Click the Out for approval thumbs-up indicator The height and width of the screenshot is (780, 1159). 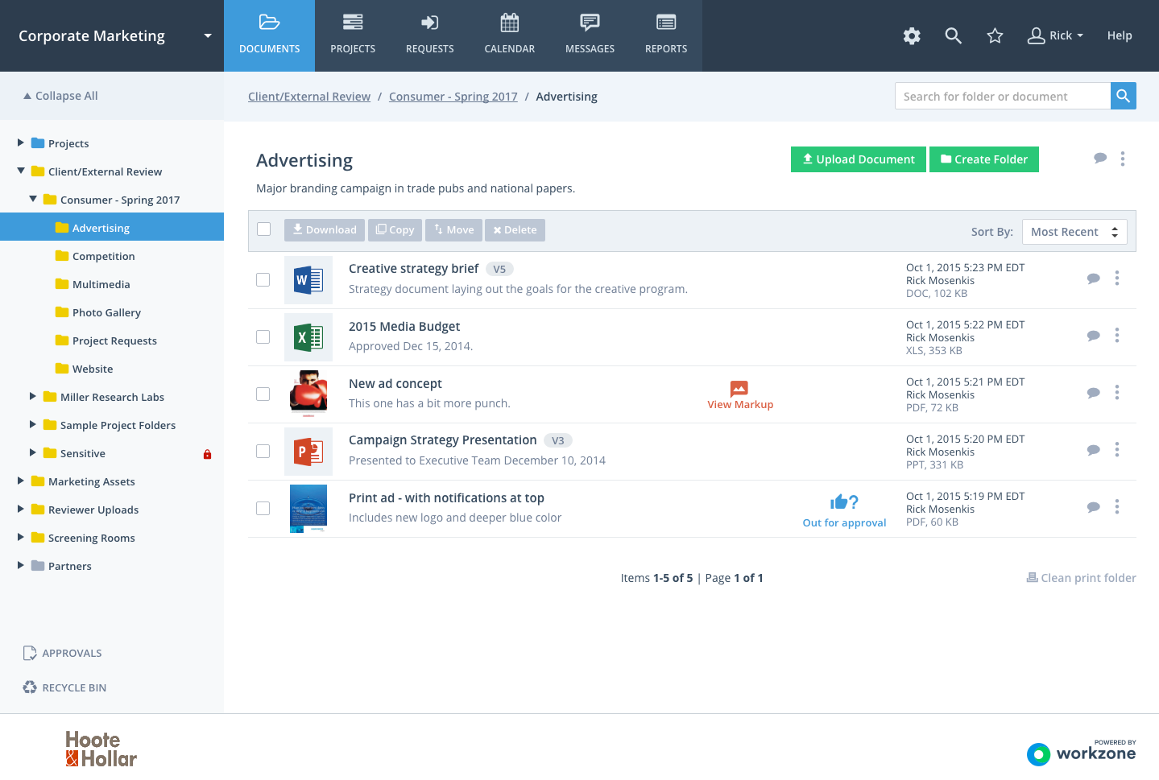pos(843,501)
